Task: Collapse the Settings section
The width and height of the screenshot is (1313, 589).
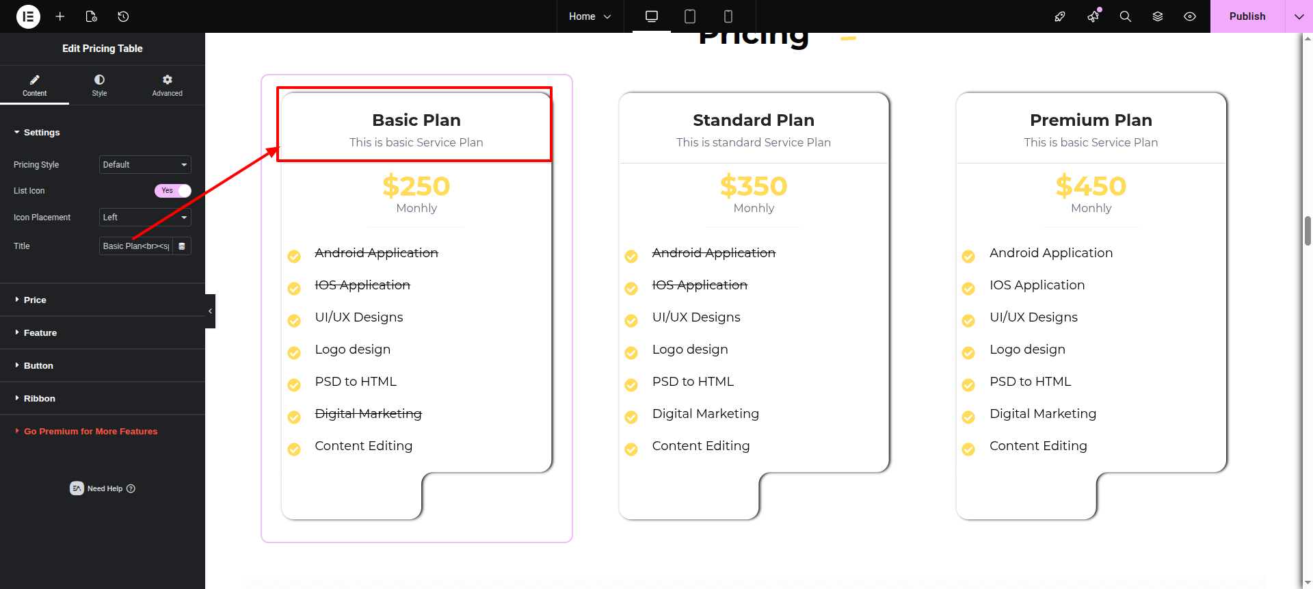Action: pos(42,133)
